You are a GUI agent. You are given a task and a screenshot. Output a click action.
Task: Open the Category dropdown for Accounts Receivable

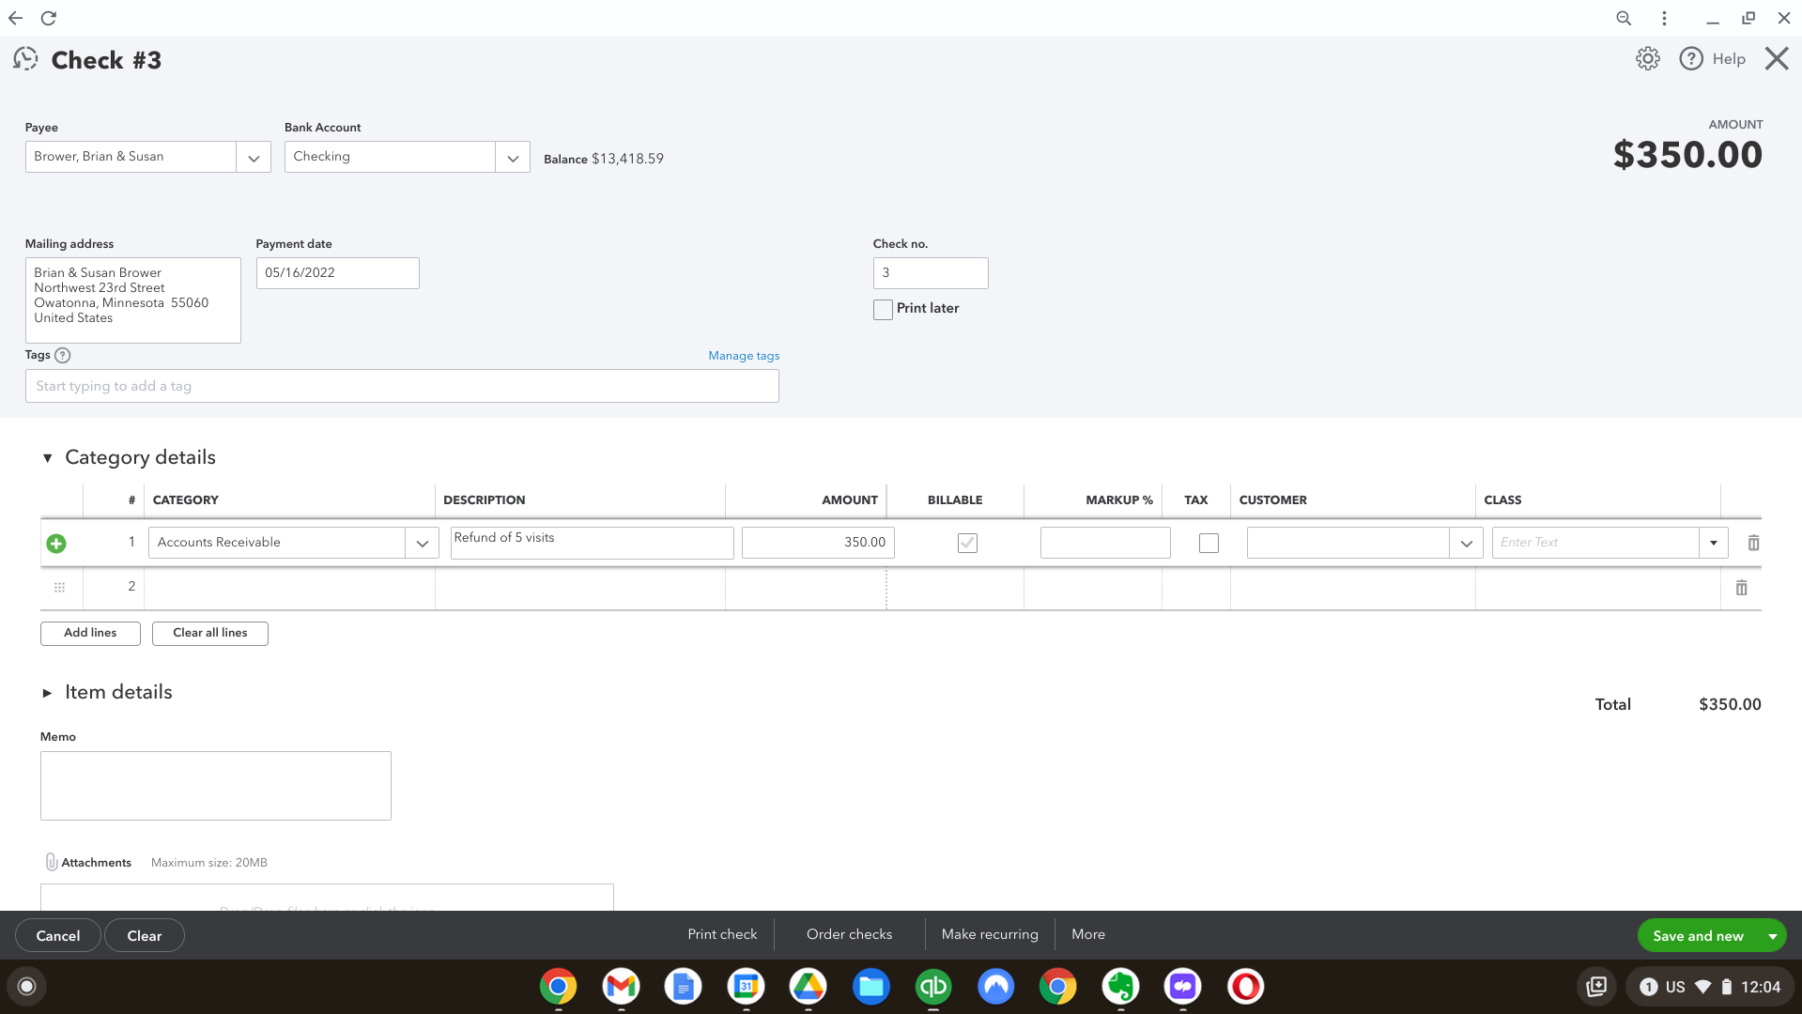click(422, 543)
